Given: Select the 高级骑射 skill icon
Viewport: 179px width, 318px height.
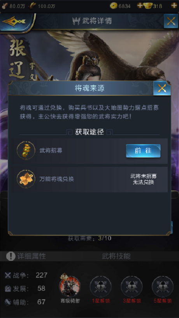Looking at the screenshot, I should coord(70,287).
